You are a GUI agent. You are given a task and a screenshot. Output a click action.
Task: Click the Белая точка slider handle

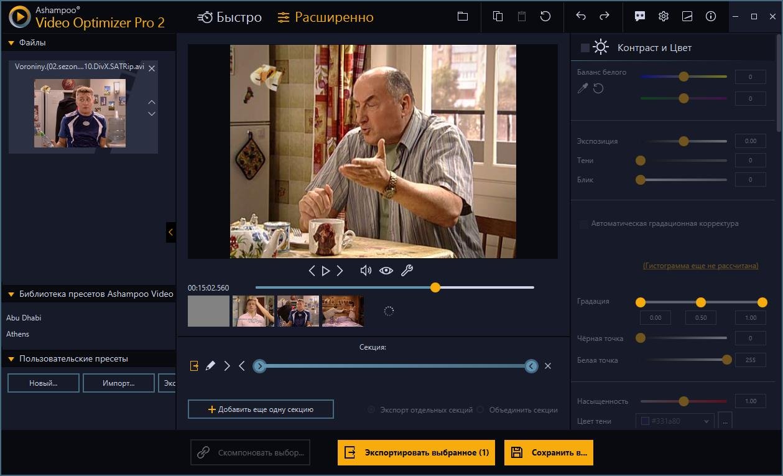pos(726,360)
